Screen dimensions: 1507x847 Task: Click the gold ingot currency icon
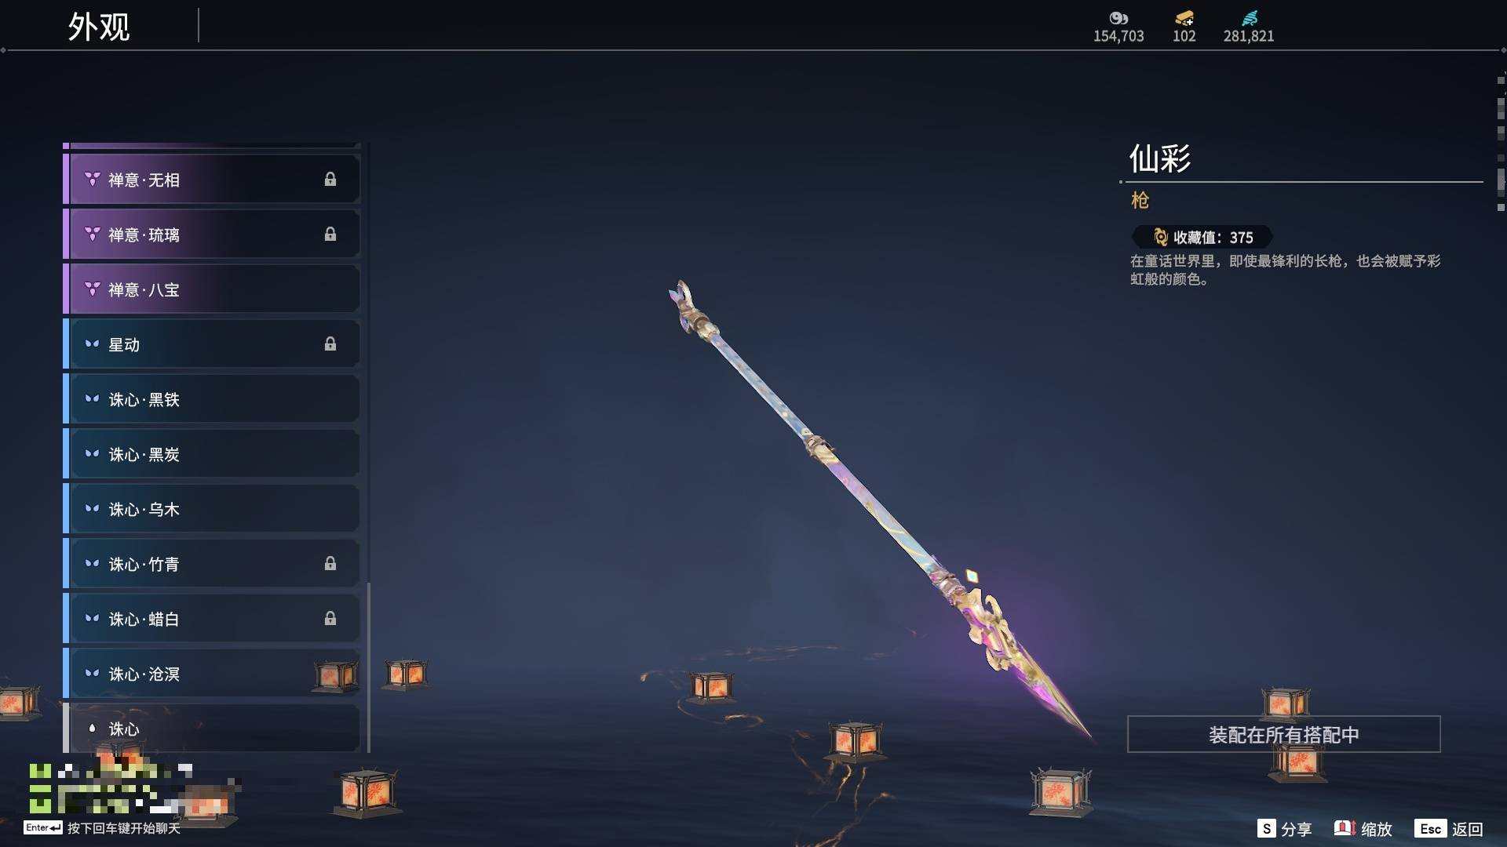coord(1184,18)
